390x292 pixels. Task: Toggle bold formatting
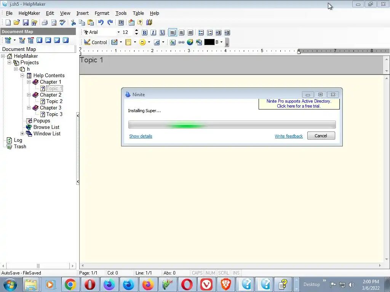click(x=144, y=33)
